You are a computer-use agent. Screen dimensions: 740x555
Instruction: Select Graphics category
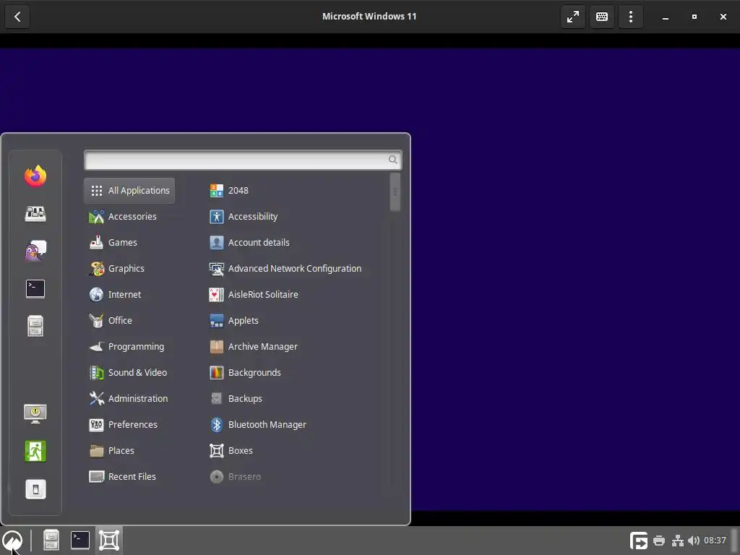tap(129, 269)
